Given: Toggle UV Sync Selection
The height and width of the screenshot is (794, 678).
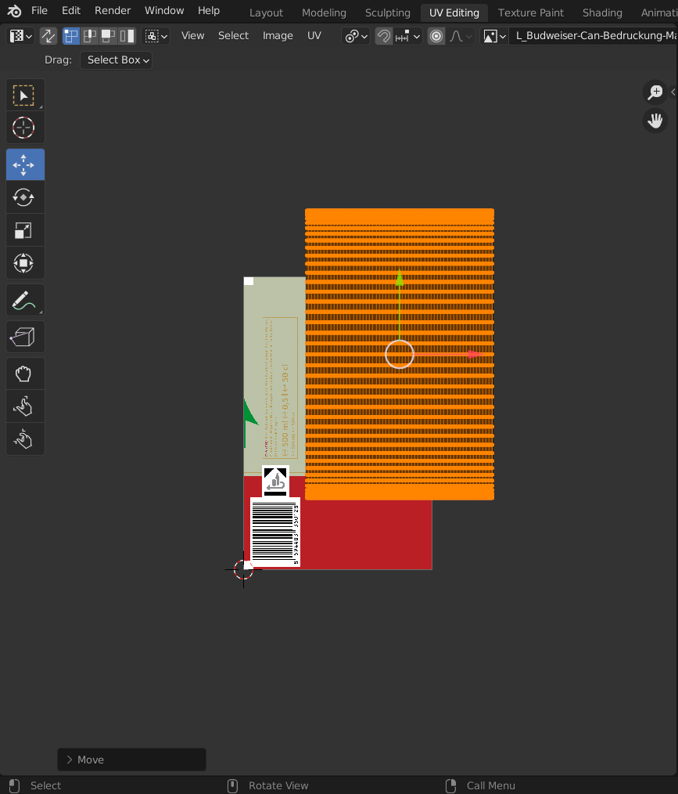Looking at the screenshot, I should coord(48,36).
